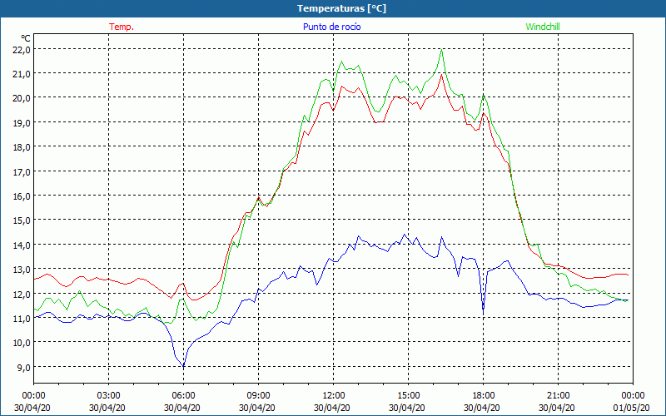Click the '18:00' time axis label
The height and width of the screenshot is (416, 666).
click(484, 396)
